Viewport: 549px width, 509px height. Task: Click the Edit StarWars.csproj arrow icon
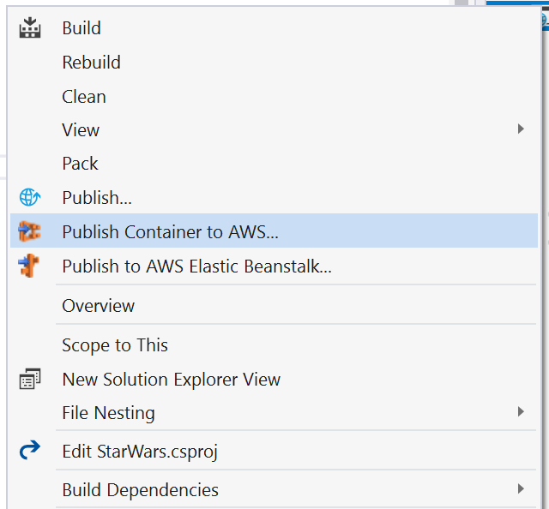(30, 450)
